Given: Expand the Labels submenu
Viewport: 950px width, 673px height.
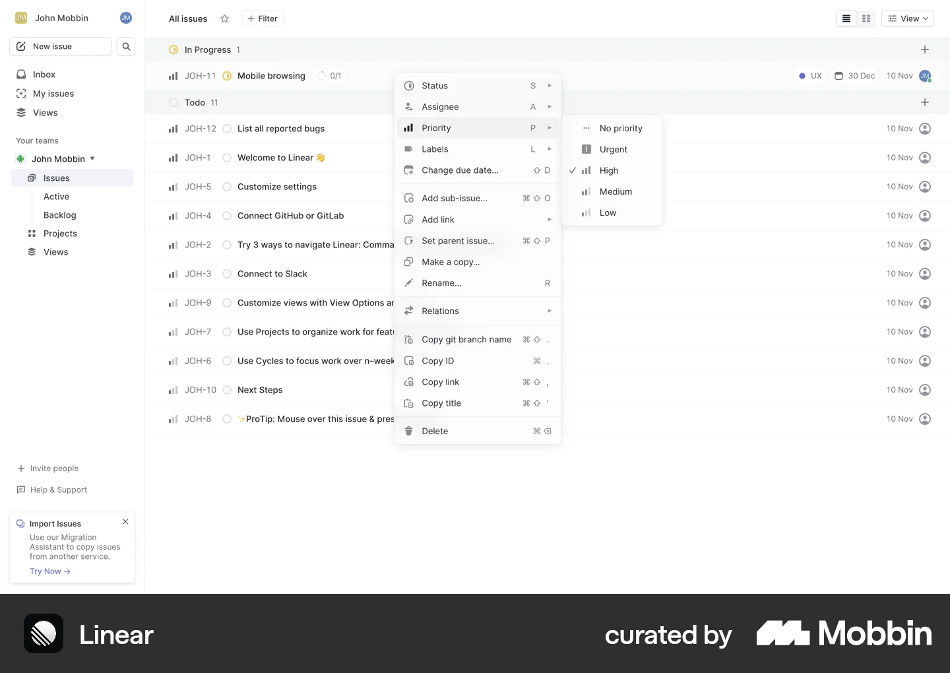Looking at the screenshot, I should click(x=478, y=149).
